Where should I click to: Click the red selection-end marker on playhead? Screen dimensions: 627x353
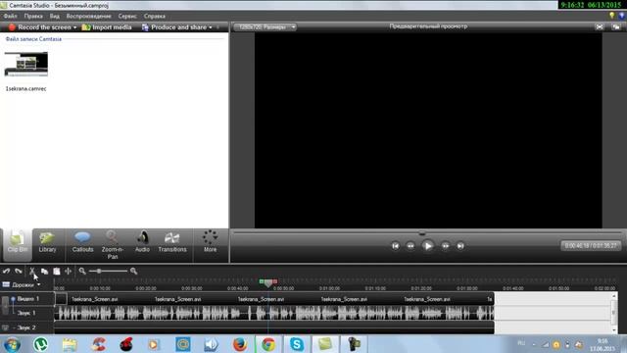pyautogui.click(x=275, y=281)
